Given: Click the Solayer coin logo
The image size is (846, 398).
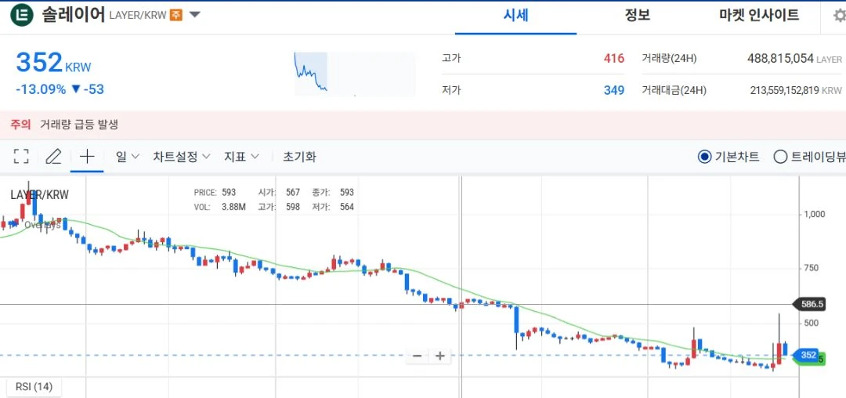Looking at the screenshot, I should (x=22, y=15).
